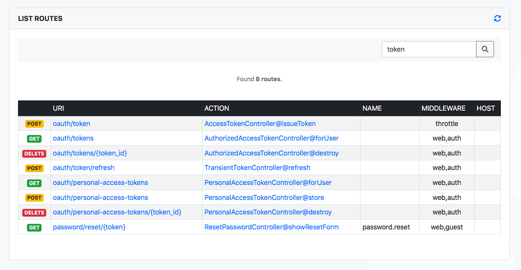Click the refresh icon in List Routes header

click(497, 18)
